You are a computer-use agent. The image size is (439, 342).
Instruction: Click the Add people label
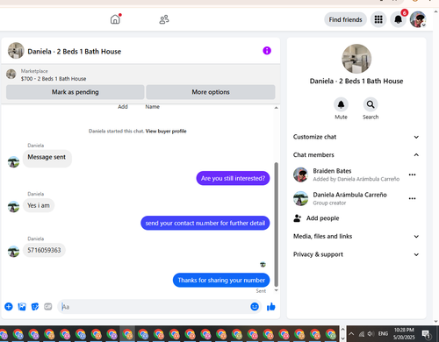pyautogui.click(x=322, y=218)
